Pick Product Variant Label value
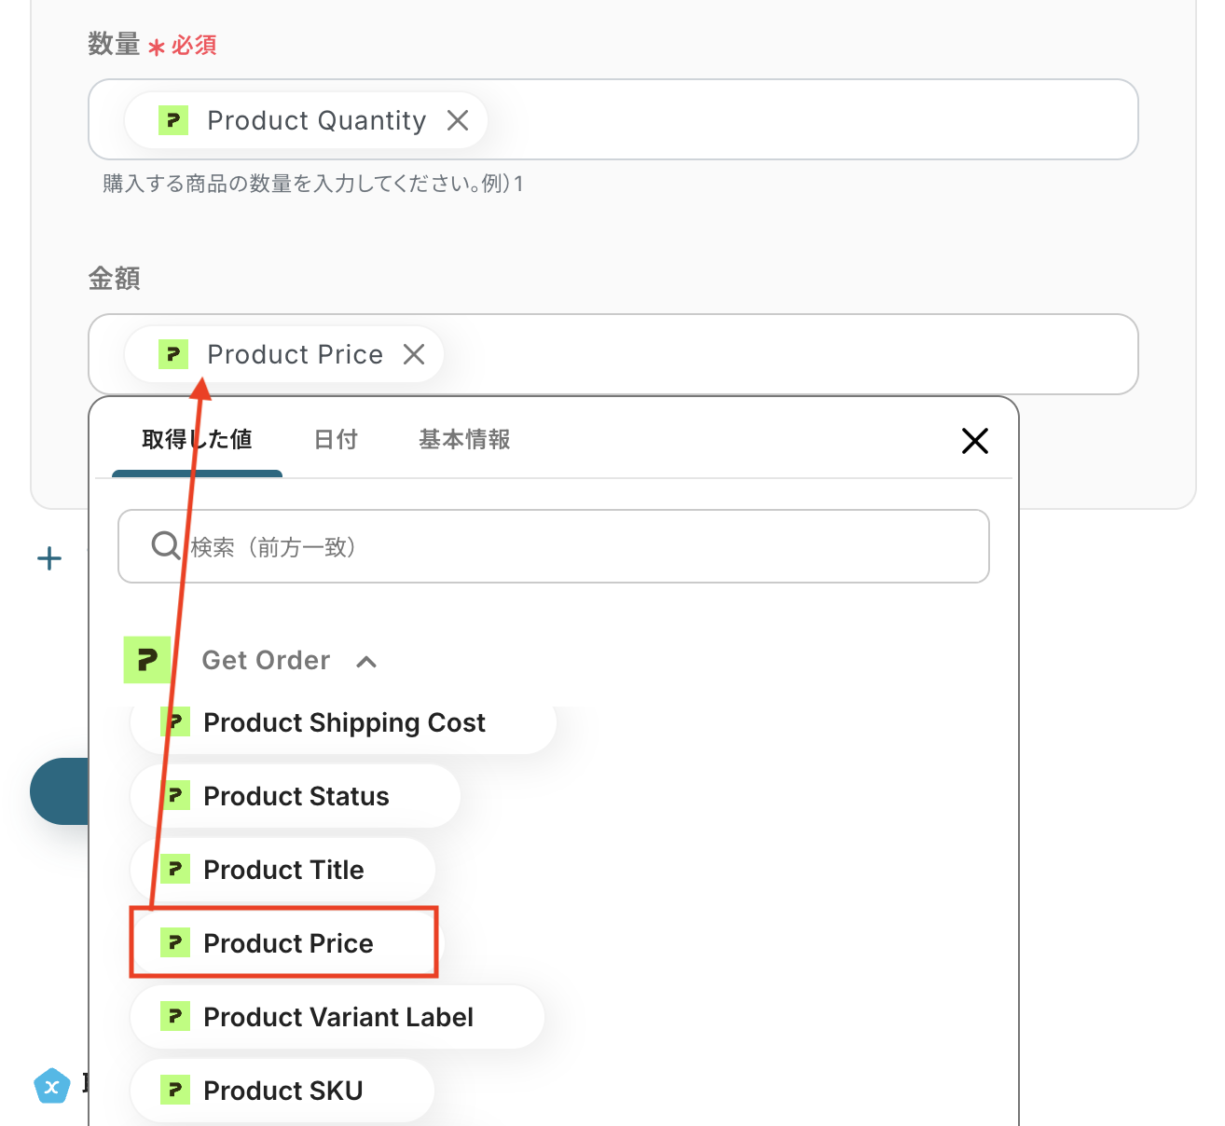The width and height of the screenshot is (1225, 1126). (337, 1017)
